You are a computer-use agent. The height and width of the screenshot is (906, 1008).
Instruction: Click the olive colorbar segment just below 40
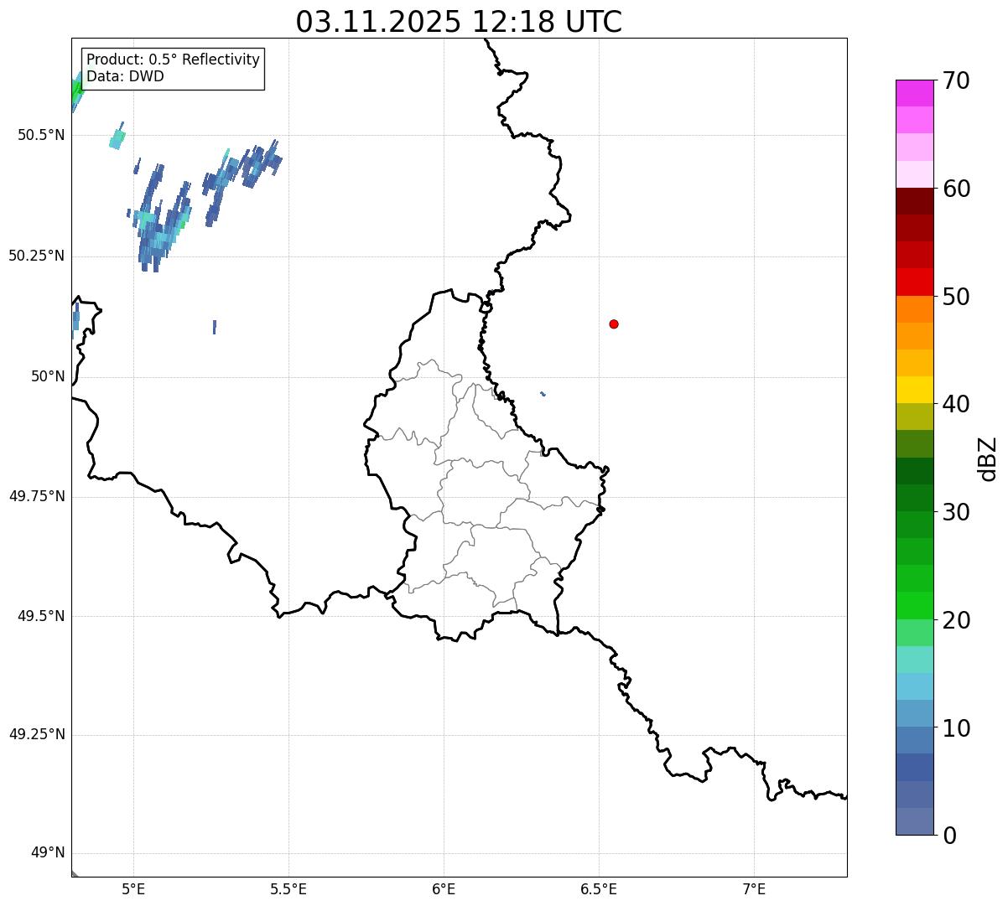(914, 417)
